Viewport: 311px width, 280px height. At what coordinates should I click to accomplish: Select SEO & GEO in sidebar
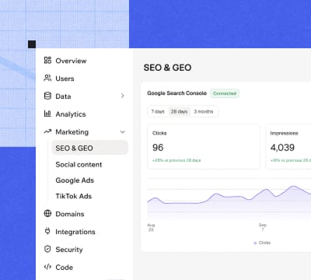pos(90,148)
